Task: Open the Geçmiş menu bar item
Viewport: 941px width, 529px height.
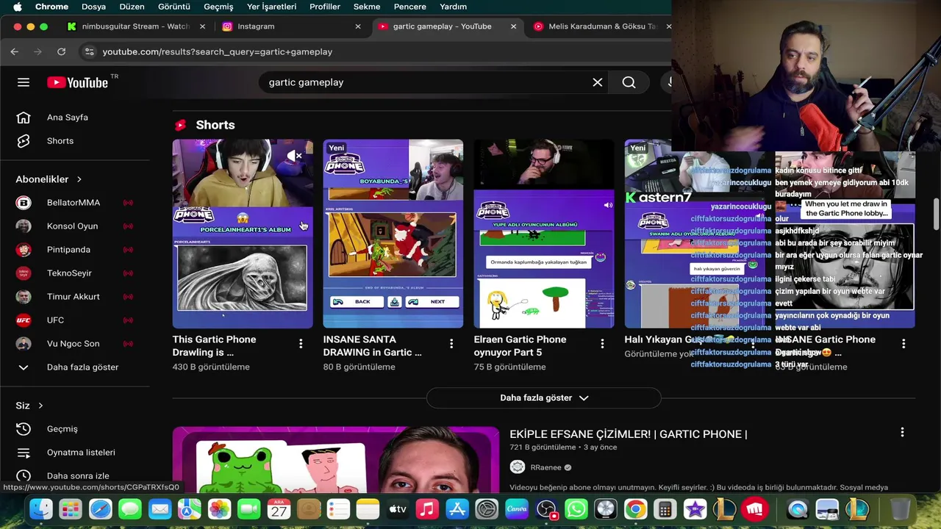Action: (x=218, y=7)
